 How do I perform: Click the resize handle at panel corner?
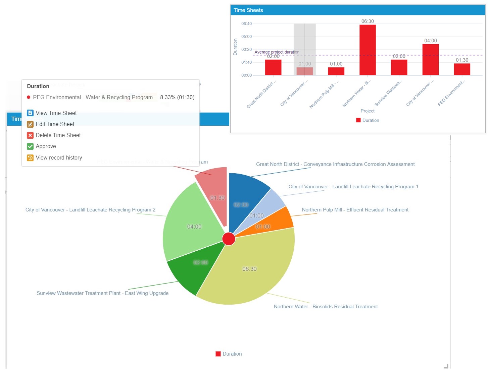[x=446, y=366]
